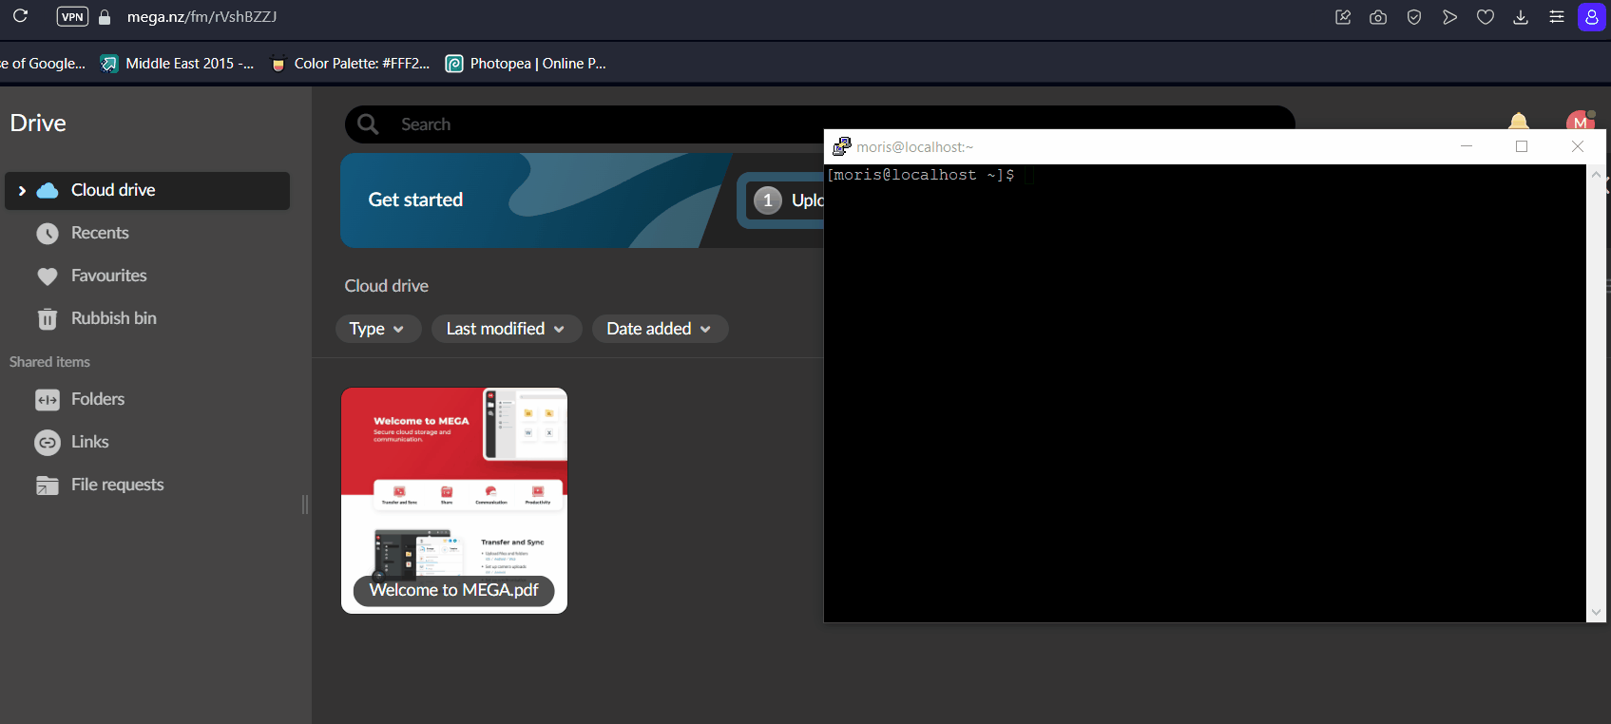This screenshot has height=724, width=1611.
Task: Open the Type filter dropdown
Action: tap(378, 329)
